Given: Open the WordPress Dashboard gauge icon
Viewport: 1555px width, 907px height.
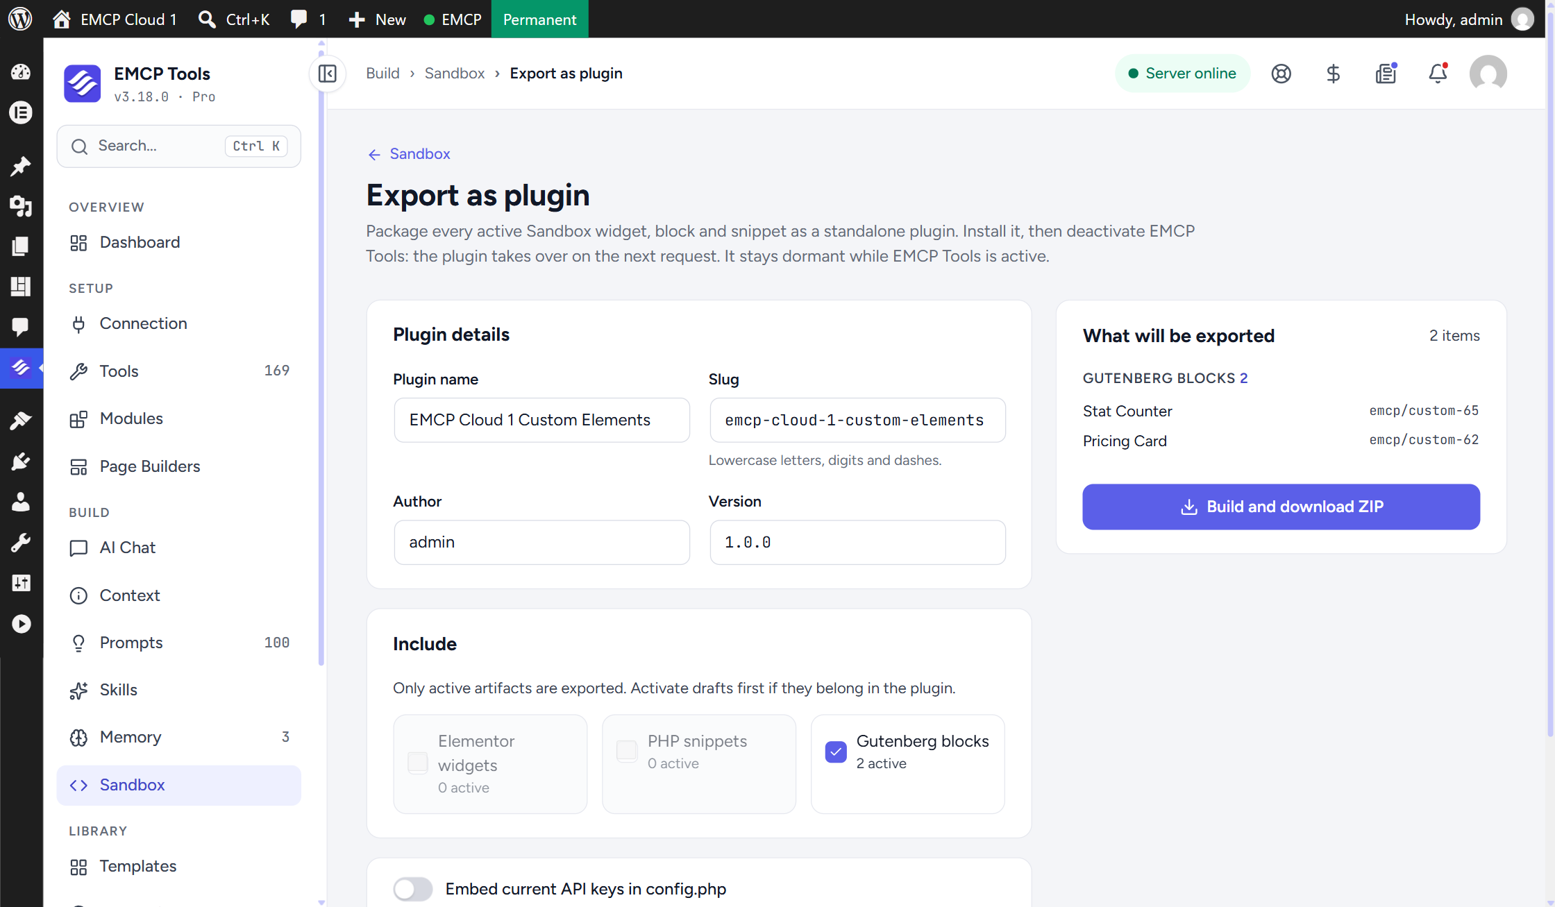Looking at the screenshot, I should coord(21,72).
